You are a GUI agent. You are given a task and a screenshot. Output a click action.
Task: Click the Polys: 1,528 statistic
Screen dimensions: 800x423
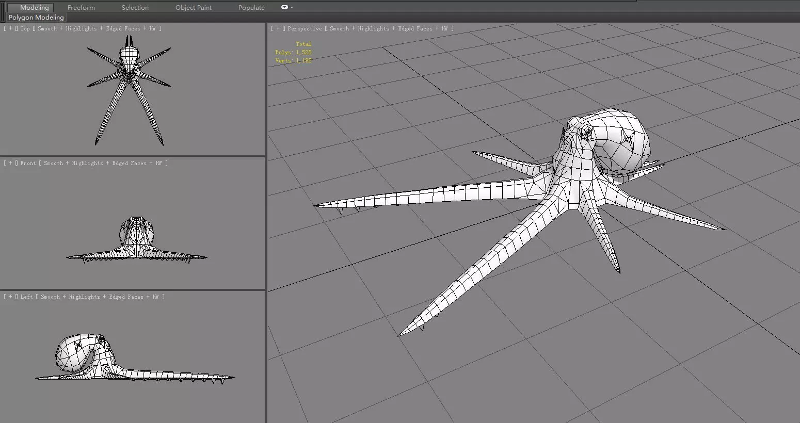293,53
